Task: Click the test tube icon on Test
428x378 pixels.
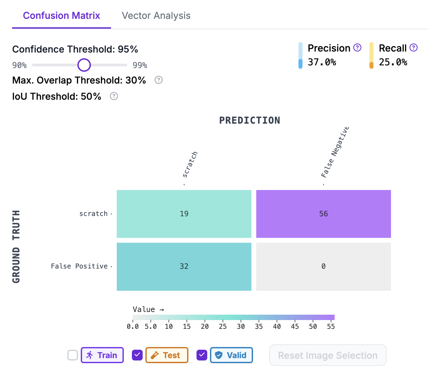Action: [155, 355]
